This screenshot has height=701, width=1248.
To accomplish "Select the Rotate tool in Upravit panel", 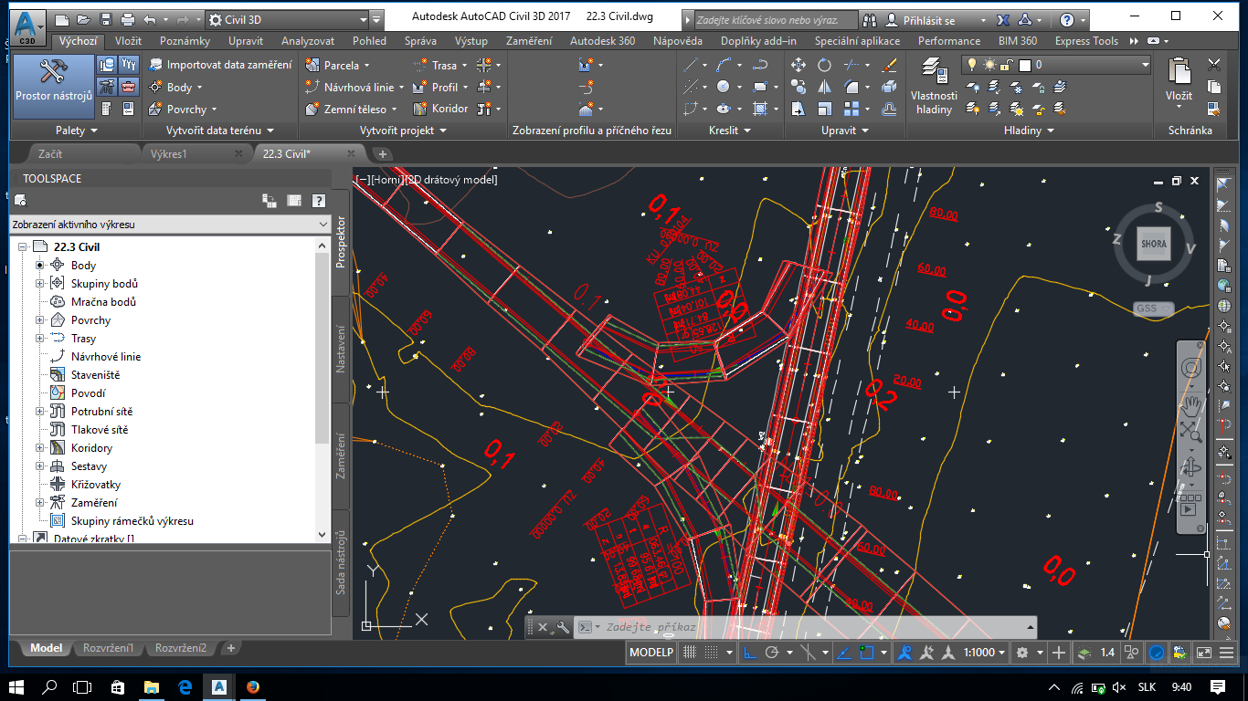I will pyautogui.click(x=824, y=65).
